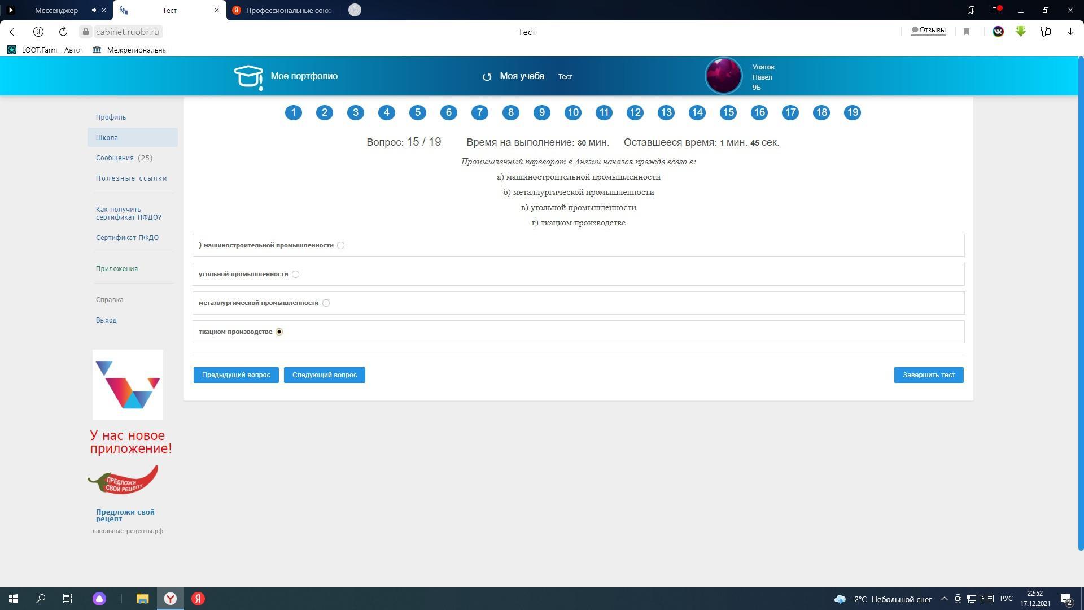Image resolution: width=1084 pixels, height=610 pixels.
Task: Click Следующий вопрос button
Action: coord(324,375)
